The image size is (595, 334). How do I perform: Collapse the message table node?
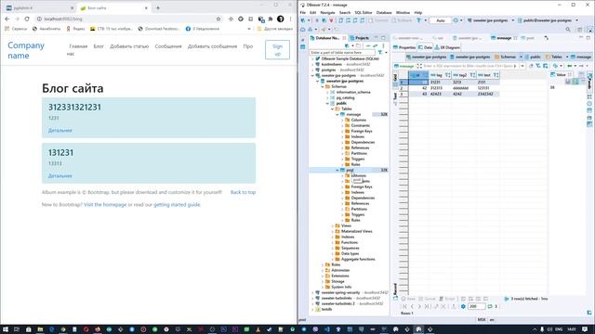tap(337, 114)
